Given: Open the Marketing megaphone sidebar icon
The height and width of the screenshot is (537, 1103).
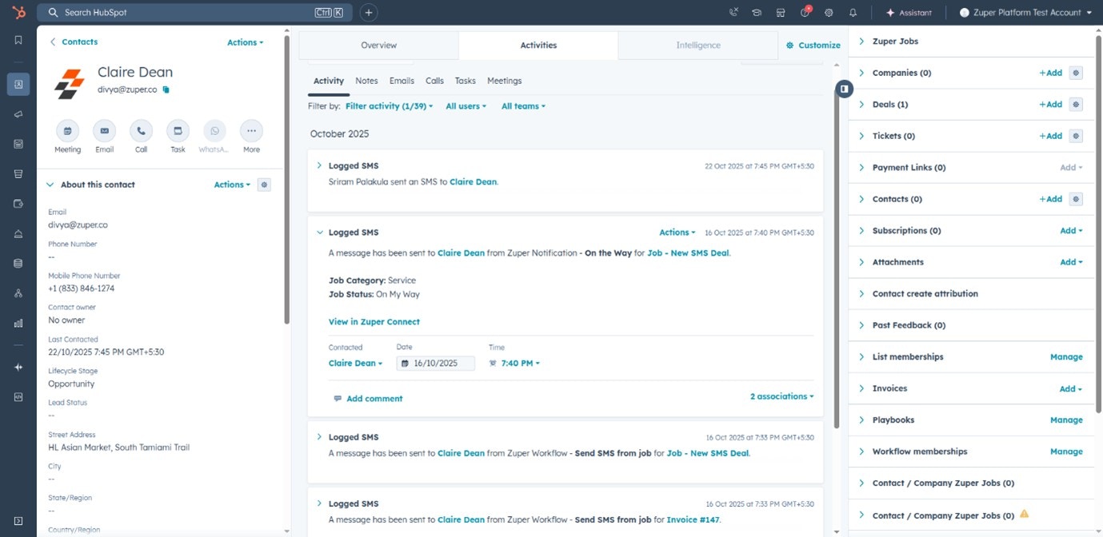Looking at the screenshot, I should 18,114.
